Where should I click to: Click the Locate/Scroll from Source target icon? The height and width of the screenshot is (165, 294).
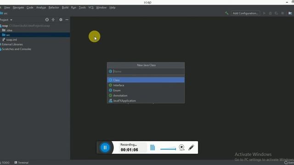coord(47,20)
